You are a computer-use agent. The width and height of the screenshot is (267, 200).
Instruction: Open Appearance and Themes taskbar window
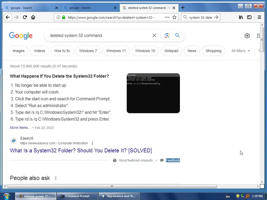119,196
